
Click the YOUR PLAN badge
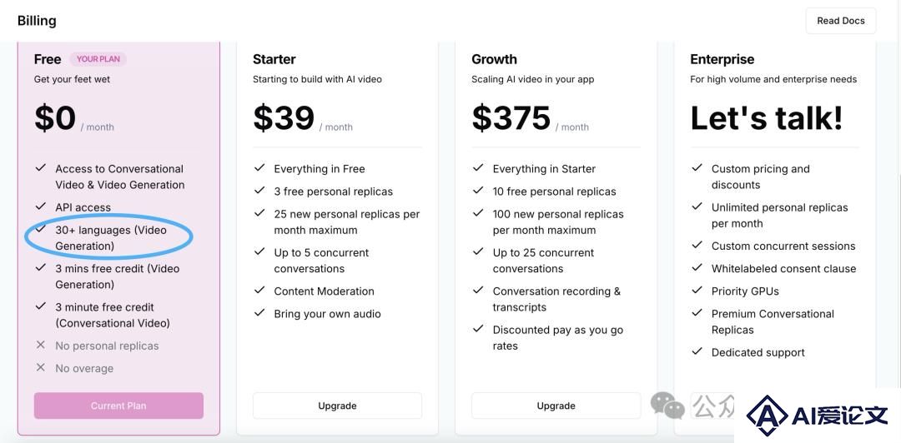(x=98, y=58)
